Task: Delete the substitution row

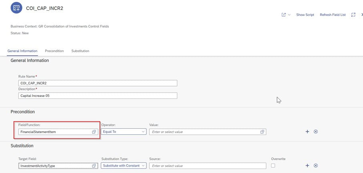Action: click(x=316, y=166)
